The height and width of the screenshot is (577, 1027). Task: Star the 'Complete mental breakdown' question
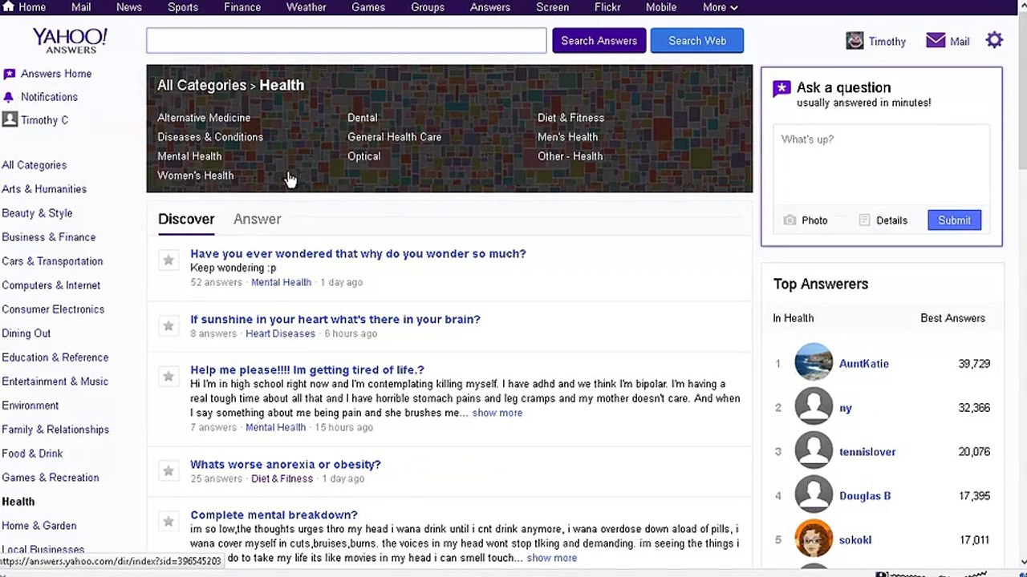point(168,521)
